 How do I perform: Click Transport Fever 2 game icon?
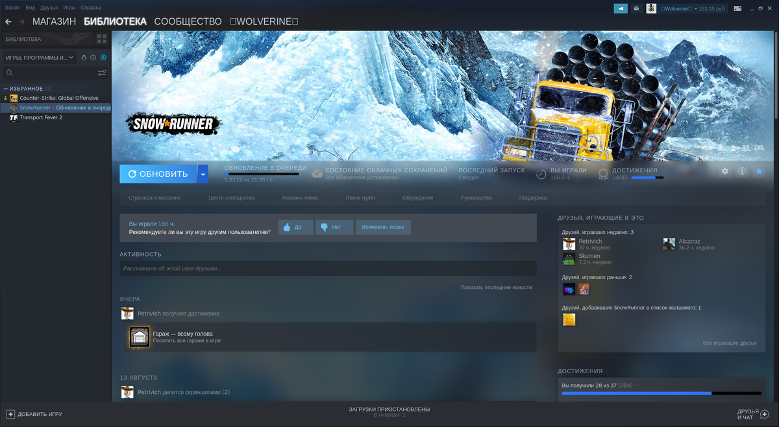[x=14, y=117]
